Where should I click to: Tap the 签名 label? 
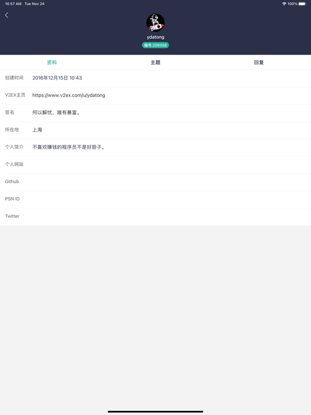[x=10, y=112]
